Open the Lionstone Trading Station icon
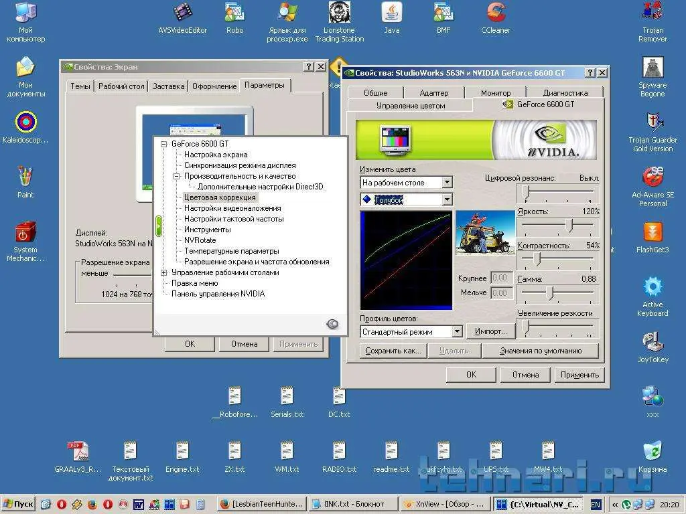Viewport: 686px width, 514px height. coord(339,13)
